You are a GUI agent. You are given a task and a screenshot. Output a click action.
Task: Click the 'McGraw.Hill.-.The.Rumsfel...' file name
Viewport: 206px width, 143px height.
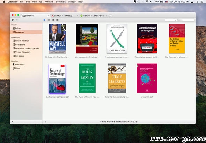pos(57,57)
